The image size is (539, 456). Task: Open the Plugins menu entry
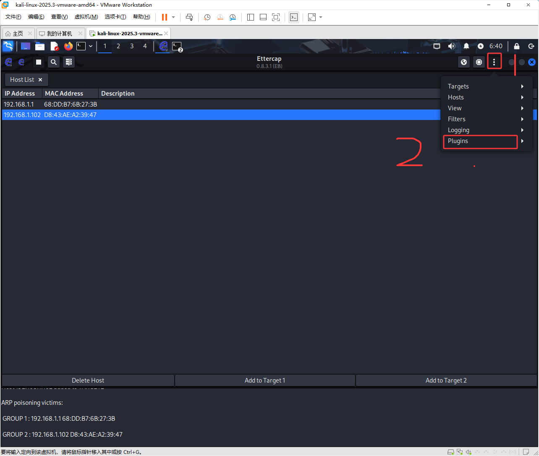pos(487,141)
